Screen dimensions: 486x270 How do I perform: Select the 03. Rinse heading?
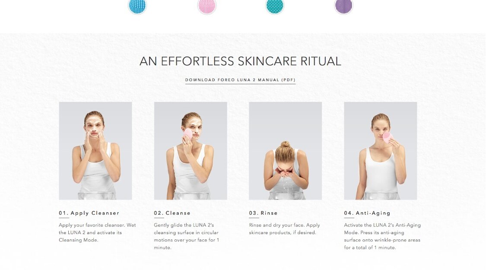pos(264,213)
